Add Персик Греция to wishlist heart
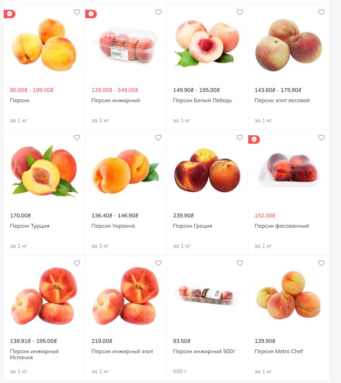Image resolution: width=341 pixels, height=383 pixels. [240, 138]
